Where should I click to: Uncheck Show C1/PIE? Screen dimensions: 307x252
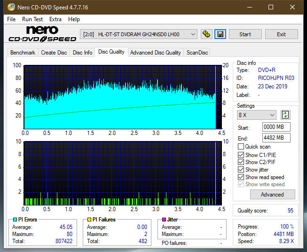241,155
